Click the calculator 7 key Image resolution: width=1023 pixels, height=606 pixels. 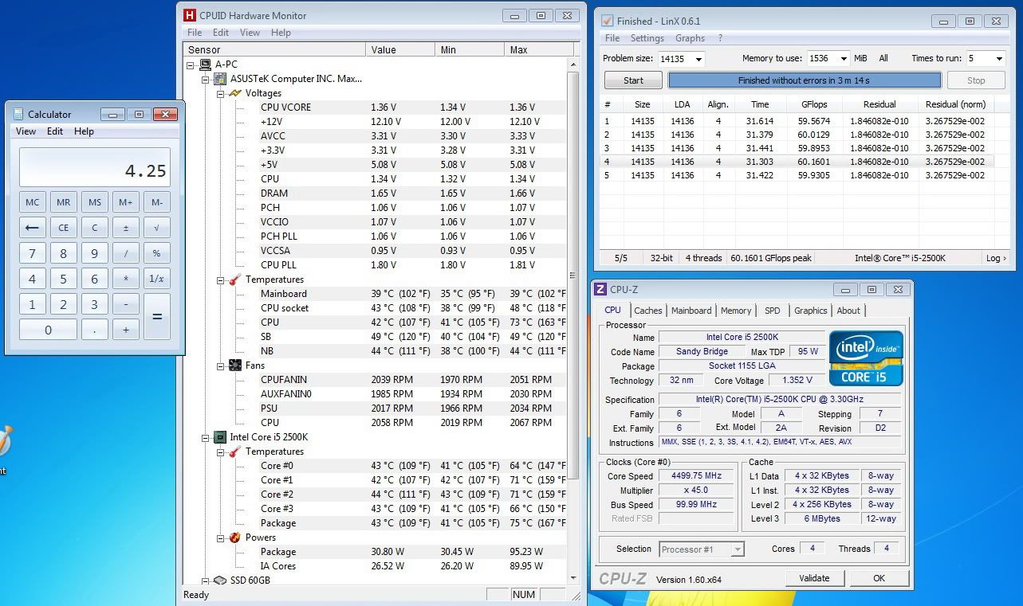pos(33,253)
